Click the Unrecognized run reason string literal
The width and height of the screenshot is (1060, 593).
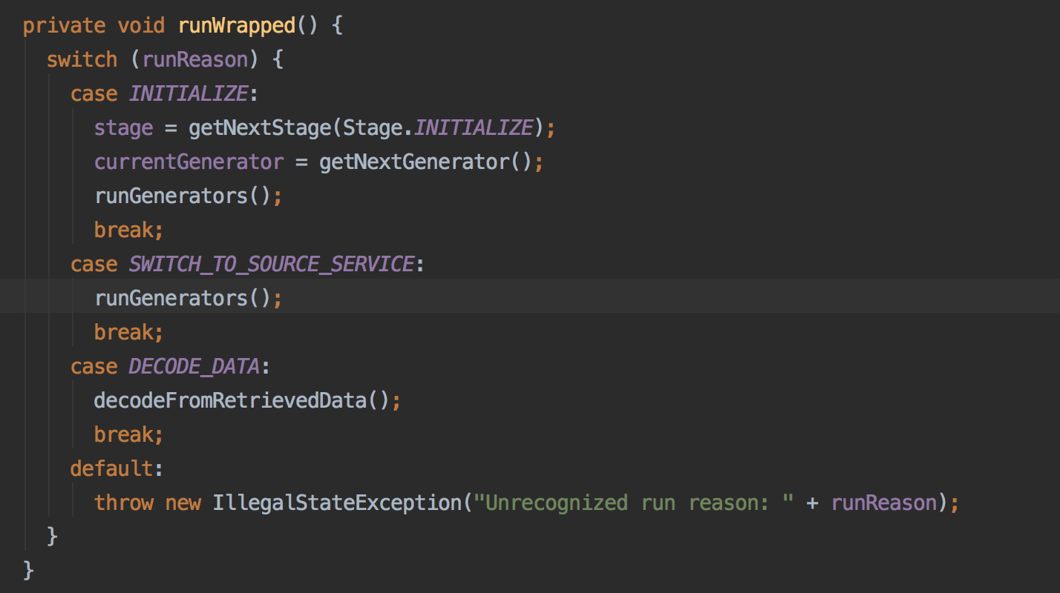[x=621, y=502]
